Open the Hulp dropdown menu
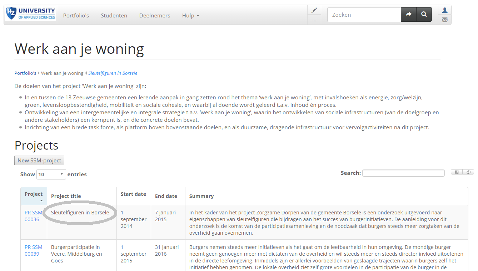 pyautogui.click(x=190, y=15)
